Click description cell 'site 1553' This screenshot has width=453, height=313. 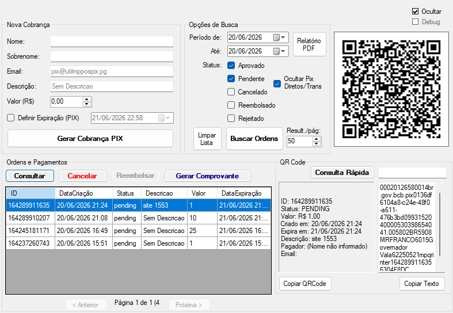click(165, 205)
